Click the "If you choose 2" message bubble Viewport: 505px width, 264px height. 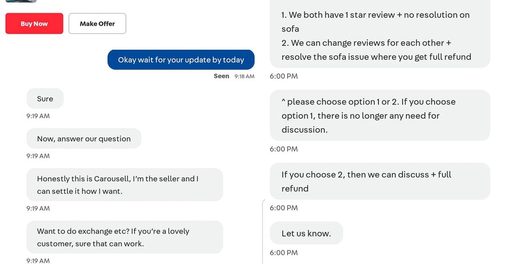380,181
